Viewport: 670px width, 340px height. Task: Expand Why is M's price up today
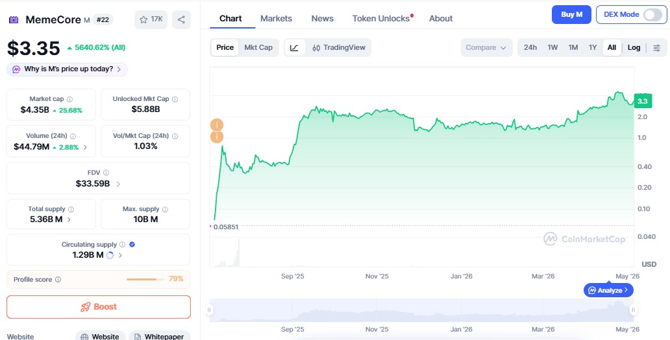coord(67,69)
